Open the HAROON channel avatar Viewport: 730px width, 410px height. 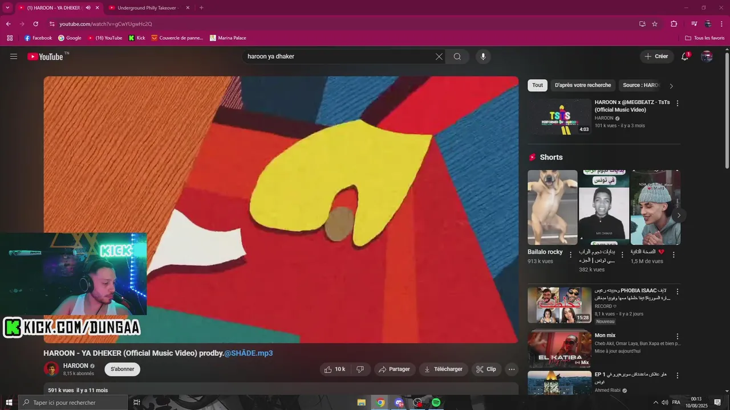51,369
